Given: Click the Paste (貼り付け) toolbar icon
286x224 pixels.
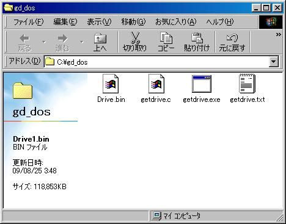Looking at the screenshot, I should [x=197, y=38].
